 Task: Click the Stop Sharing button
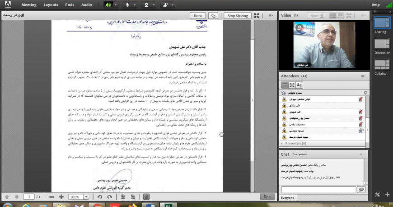pos(237,16)
